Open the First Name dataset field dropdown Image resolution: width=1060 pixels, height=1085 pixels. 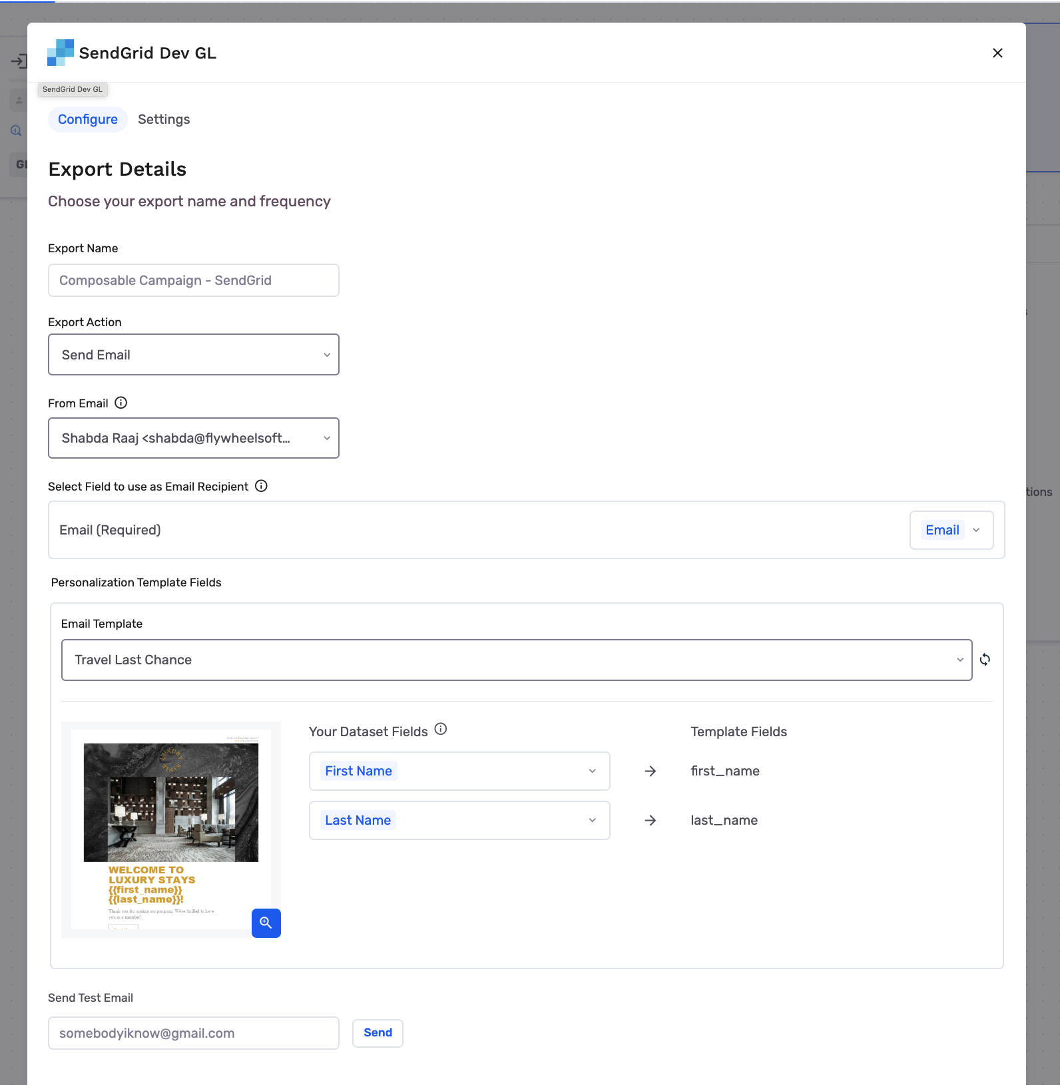[x=459, y=771]
